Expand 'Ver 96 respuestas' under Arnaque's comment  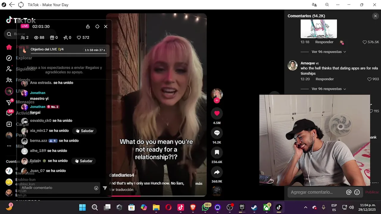[x=329, y=89]
